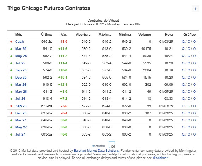Viewport: 202px width, 166px height.
Task: Open the Sep 25 contract link
Action: coord(21,70)
